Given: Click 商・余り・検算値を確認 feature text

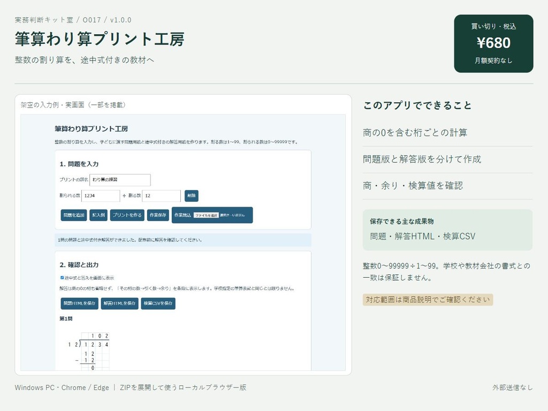Looking at the screenshot, I should point(413,186).
